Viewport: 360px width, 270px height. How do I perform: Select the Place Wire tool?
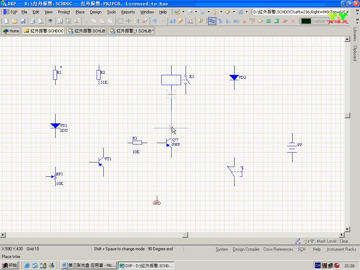tap(212, 21)
